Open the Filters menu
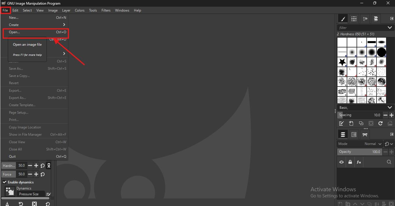 pos(106,10)
